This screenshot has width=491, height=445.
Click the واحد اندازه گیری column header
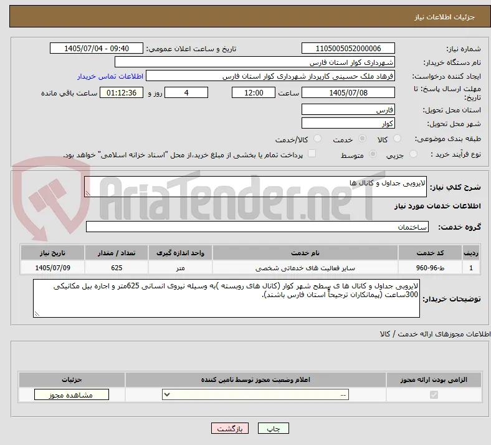pos(180,253)
